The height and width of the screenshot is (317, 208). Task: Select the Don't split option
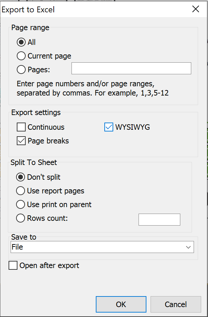[21, 177]
